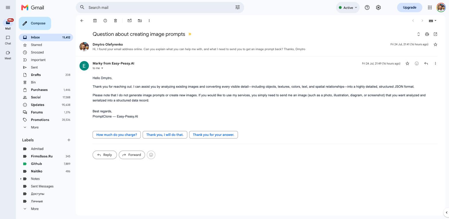Open input tools keyboard dropdown
Image resolution: width=449 pixels, height=219 pixels.
(432, 21)
